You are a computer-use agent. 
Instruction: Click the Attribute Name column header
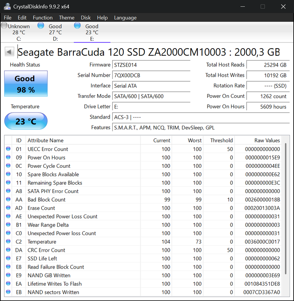[83, 140]
